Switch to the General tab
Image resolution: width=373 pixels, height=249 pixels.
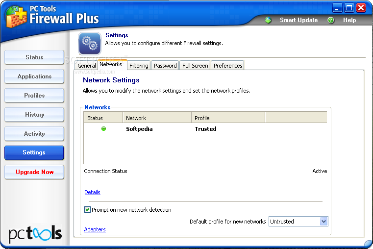tap(86, 66)
